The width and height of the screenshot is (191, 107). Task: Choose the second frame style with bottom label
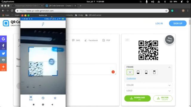138,72
